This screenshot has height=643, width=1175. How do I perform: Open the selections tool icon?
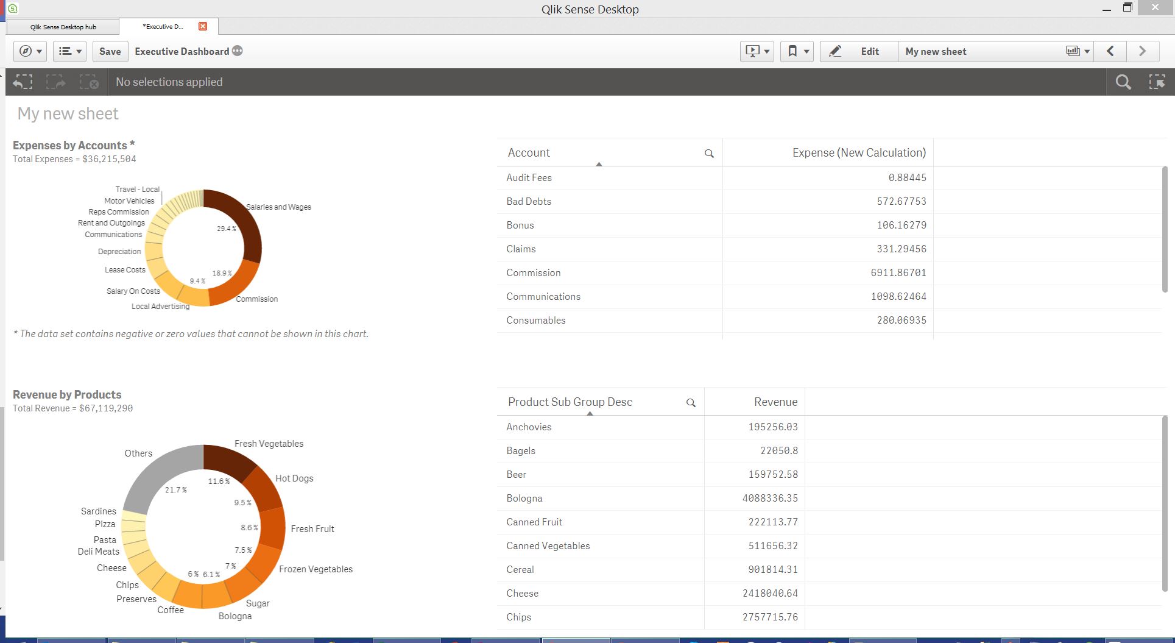(x=1157, y=82)
